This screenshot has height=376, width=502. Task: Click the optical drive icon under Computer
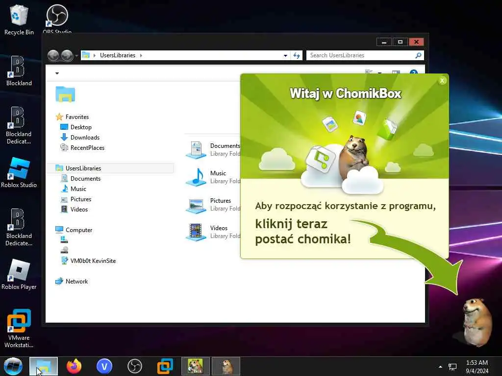(64, 250)
